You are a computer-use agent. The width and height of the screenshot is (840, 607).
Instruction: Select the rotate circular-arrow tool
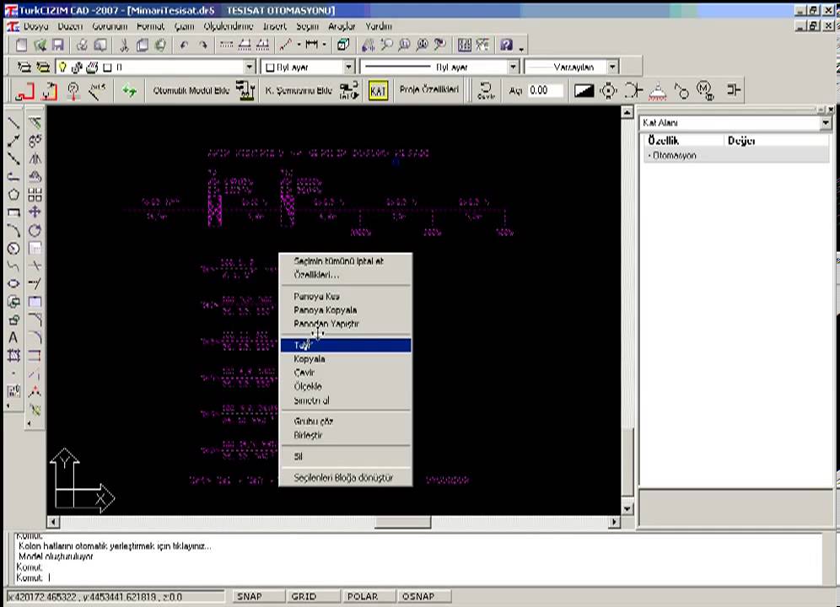click(35, 230)
